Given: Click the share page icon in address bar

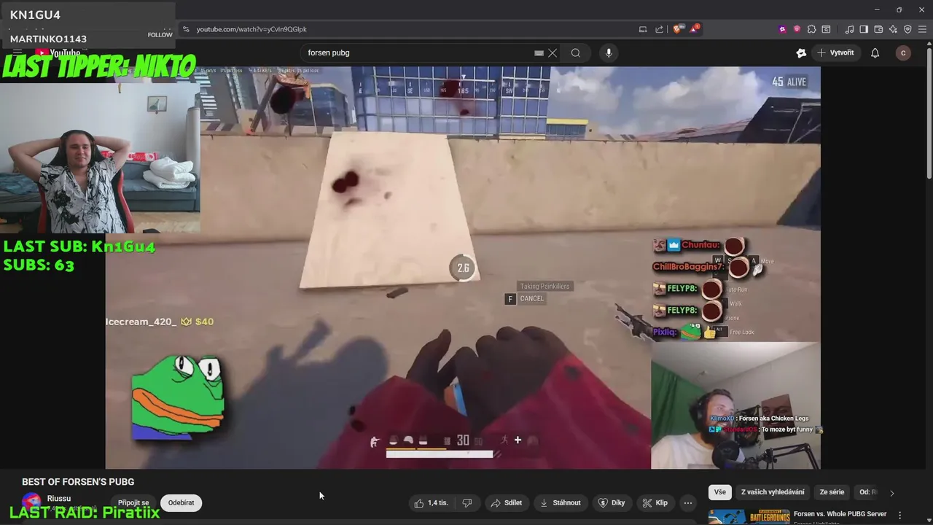Looking at the screenshot, I should click(660, 29).
